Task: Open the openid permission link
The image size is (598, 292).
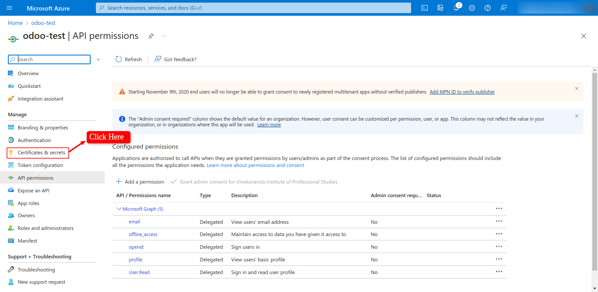Action: pyautogui.click(x=136, y=247)
